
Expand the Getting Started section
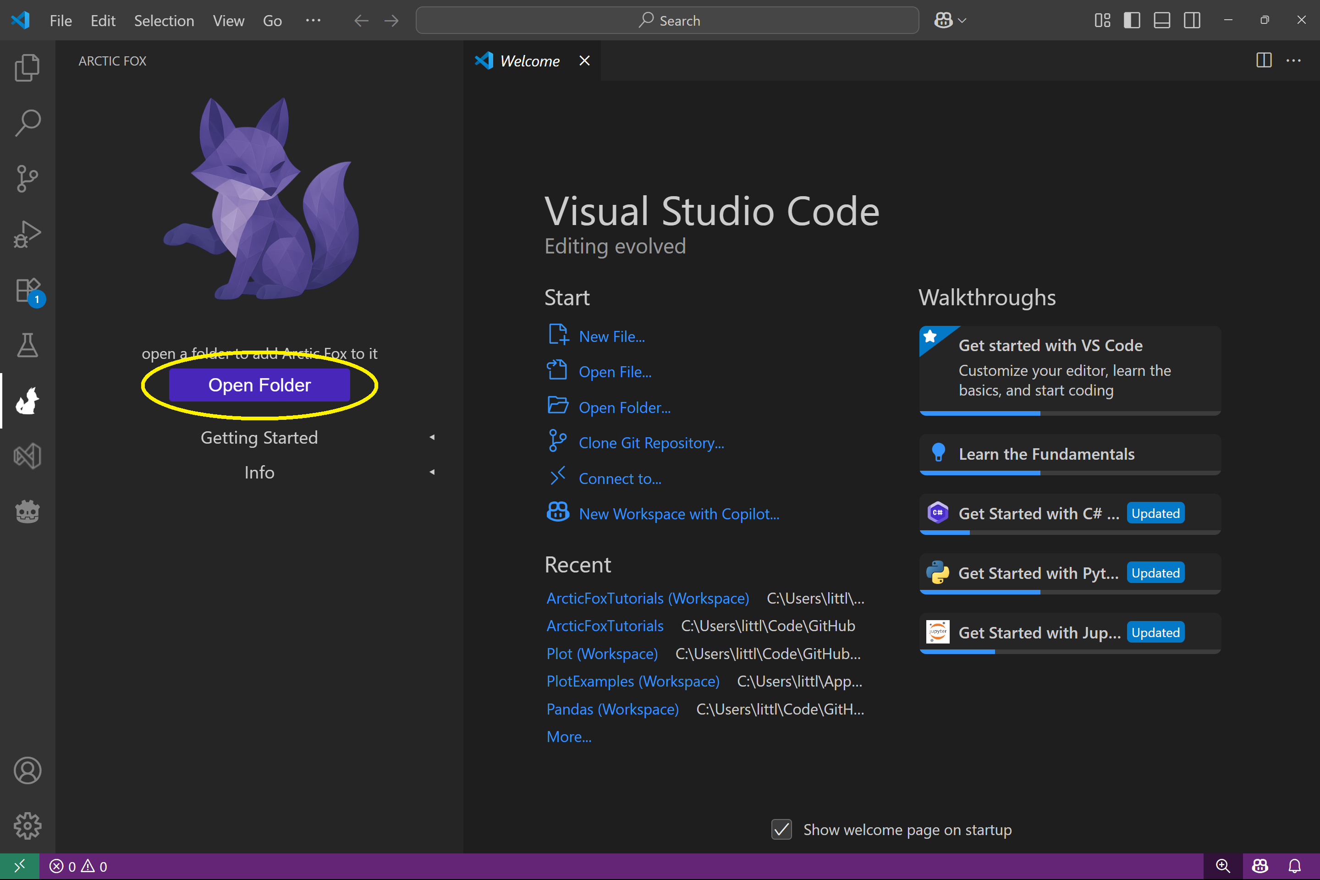[x=259, y=438]
